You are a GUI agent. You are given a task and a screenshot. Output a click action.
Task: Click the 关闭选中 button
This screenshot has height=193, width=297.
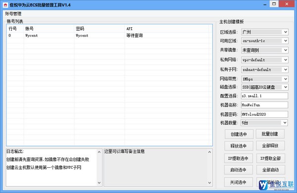[x=239, y=182]
